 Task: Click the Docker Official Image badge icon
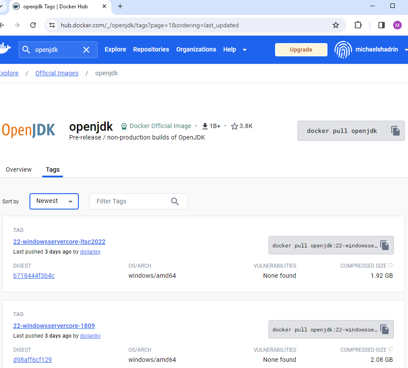[x=124, y=126]
